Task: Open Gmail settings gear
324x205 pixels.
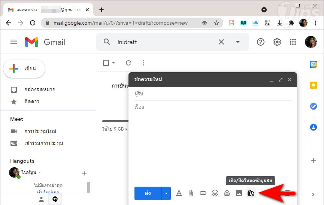Action: click(277, 42)
